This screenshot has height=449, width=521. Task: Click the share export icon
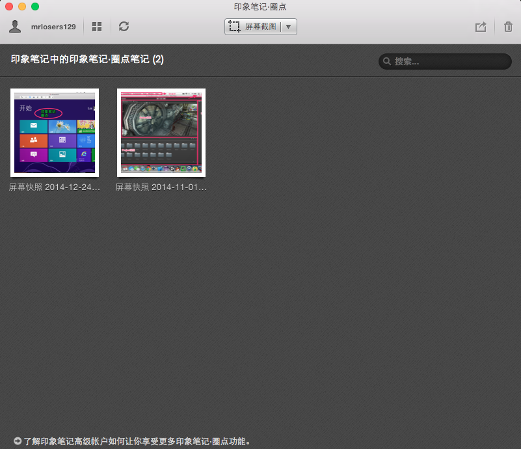481,27
